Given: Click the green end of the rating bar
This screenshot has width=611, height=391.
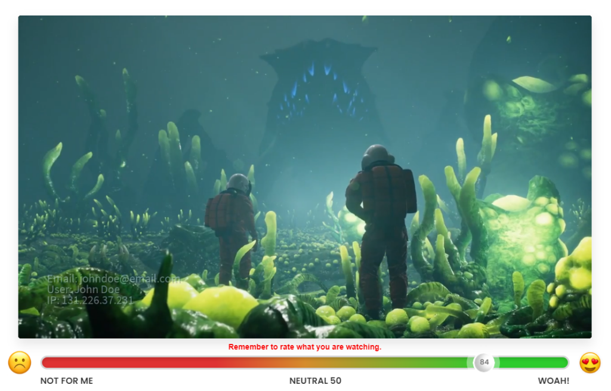Looking at the screenshot, I should click(533, 362).
